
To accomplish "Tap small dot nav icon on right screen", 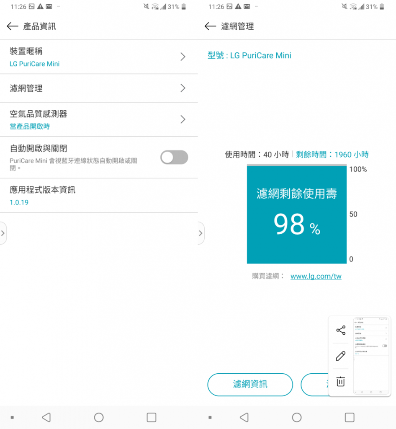I will [x=210, y=418].
